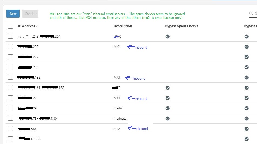Click the IP Address sort arrow

coord(37,26)
